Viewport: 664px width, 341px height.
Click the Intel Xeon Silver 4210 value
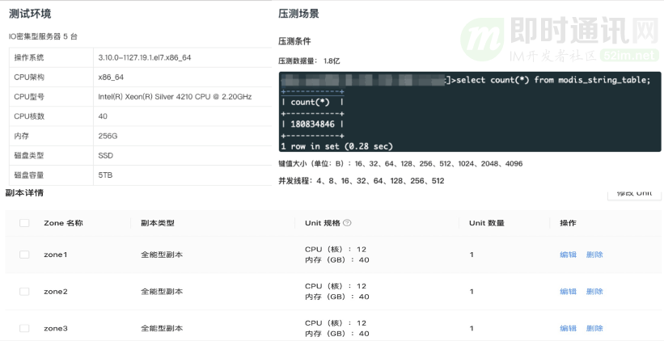click(175, 96)
